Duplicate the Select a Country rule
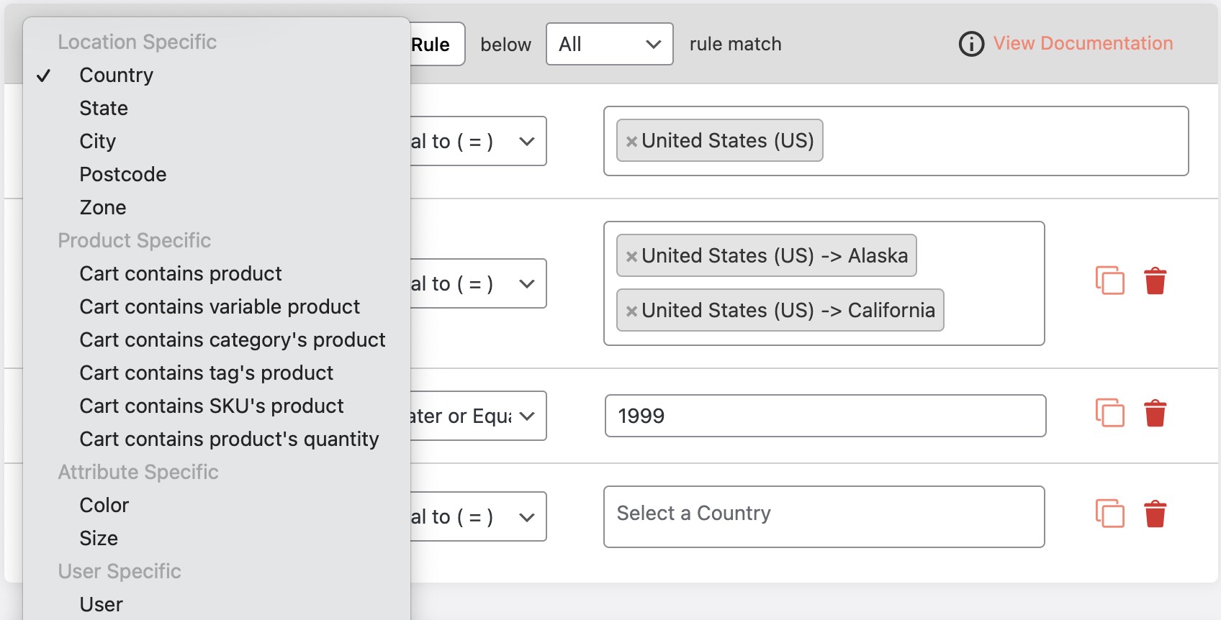 tap(1109, 514)
